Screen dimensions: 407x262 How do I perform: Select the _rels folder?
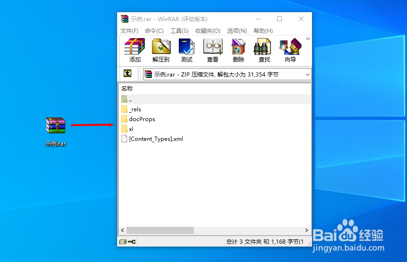[131, 109]
